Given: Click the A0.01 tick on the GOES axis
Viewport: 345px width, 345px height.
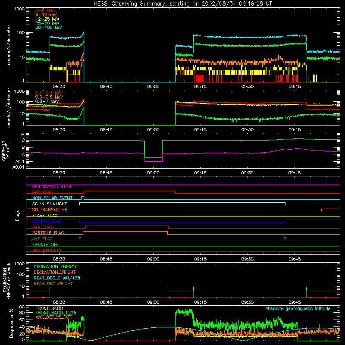Looking at the screenshot, I should [x=19, y=167].
